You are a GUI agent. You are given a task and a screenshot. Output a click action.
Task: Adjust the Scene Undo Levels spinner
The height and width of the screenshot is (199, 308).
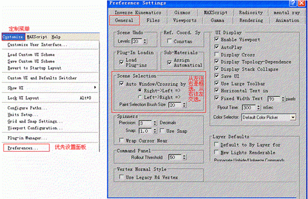145,41
